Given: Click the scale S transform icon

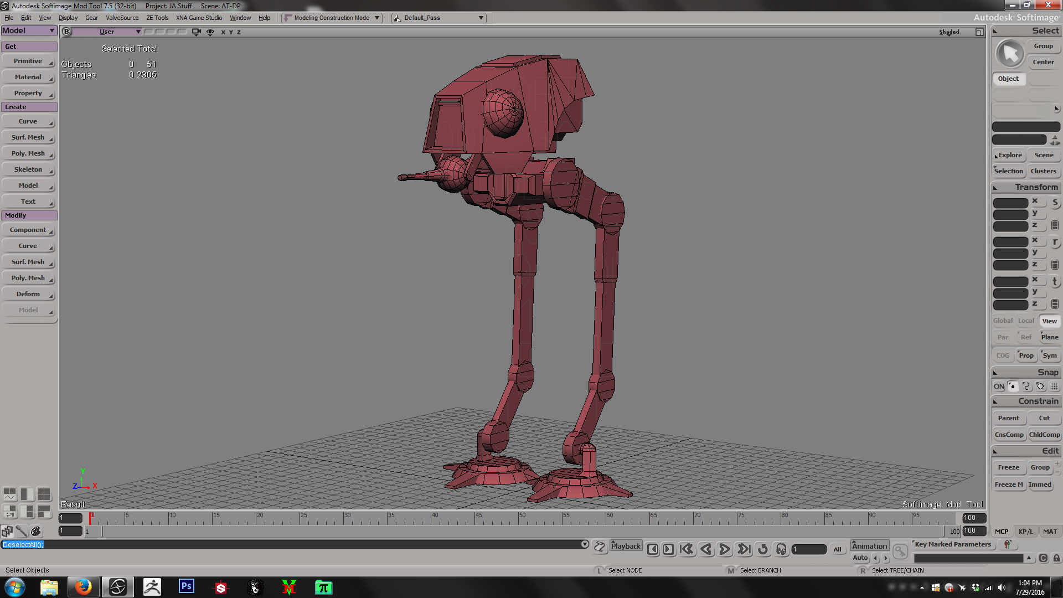Looking at the screenshot, I should [1055, 203].
